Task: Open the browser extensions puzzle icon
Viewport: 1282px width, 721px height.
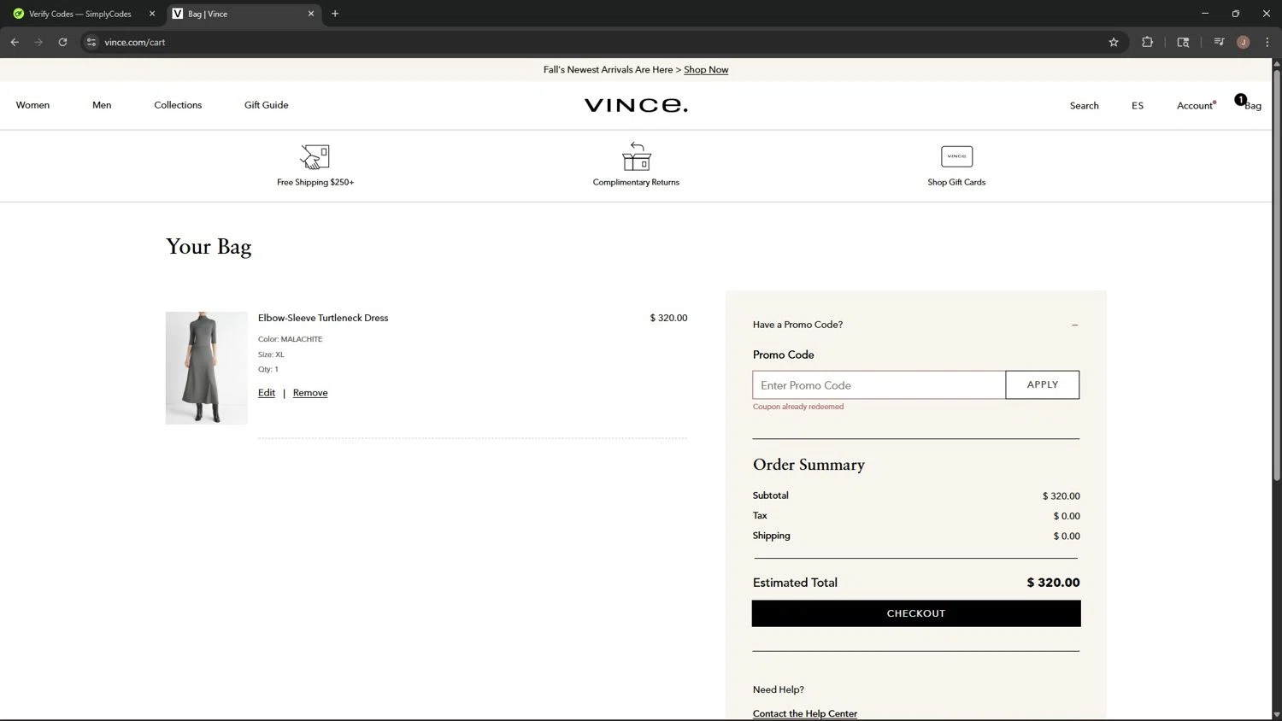Action: 1147,42
